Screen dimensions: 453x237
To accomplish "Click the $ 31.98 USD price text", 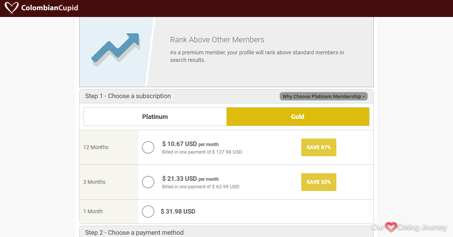I will click(x=178, y=211).
